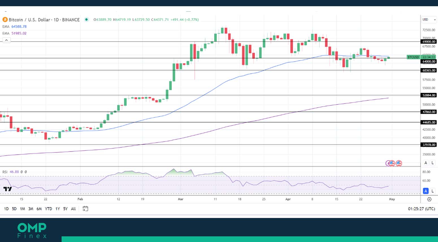Click the 42500.00 price axis label
The width and height of the screenshot is (438, 242).
click(x=429, y=129)
